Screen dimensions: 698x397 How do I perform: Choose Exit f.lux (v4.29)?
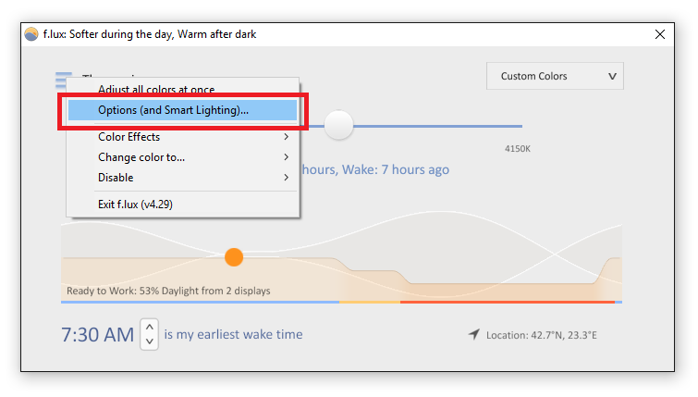point(182,205)
